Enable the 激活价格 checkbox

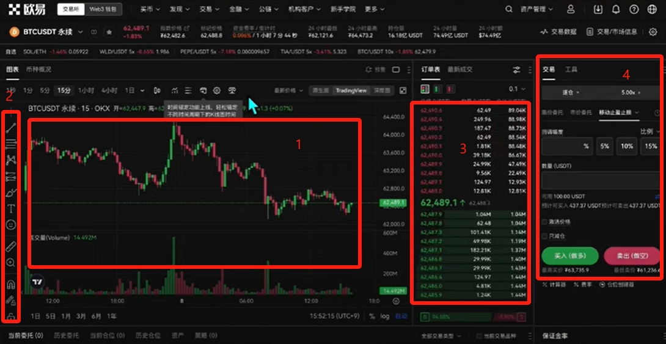point(544,222)
